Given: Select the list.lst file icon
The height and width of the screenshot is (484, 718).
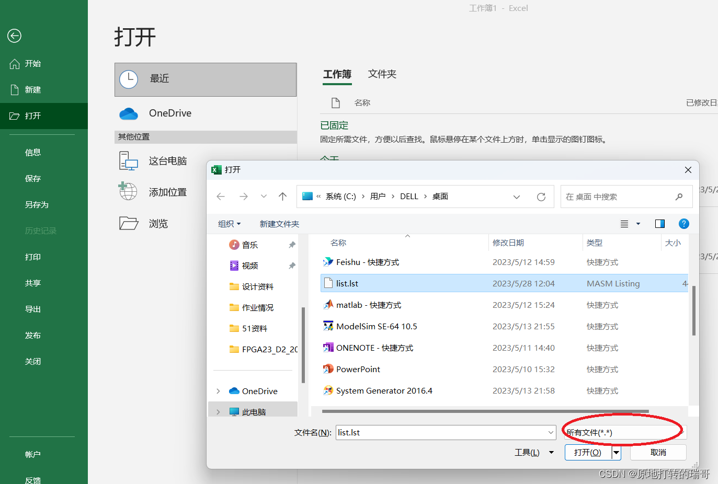Looking at the screenshot, I should pyautogui.click(x=328, y=283).
